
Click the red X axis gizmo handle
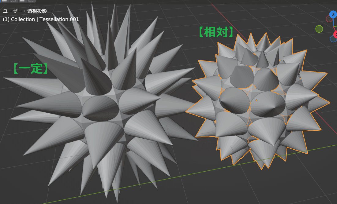pos(335,34)
